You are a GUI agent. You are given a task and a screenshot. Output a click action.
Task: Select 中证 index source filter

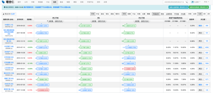(x=97, y=14)
